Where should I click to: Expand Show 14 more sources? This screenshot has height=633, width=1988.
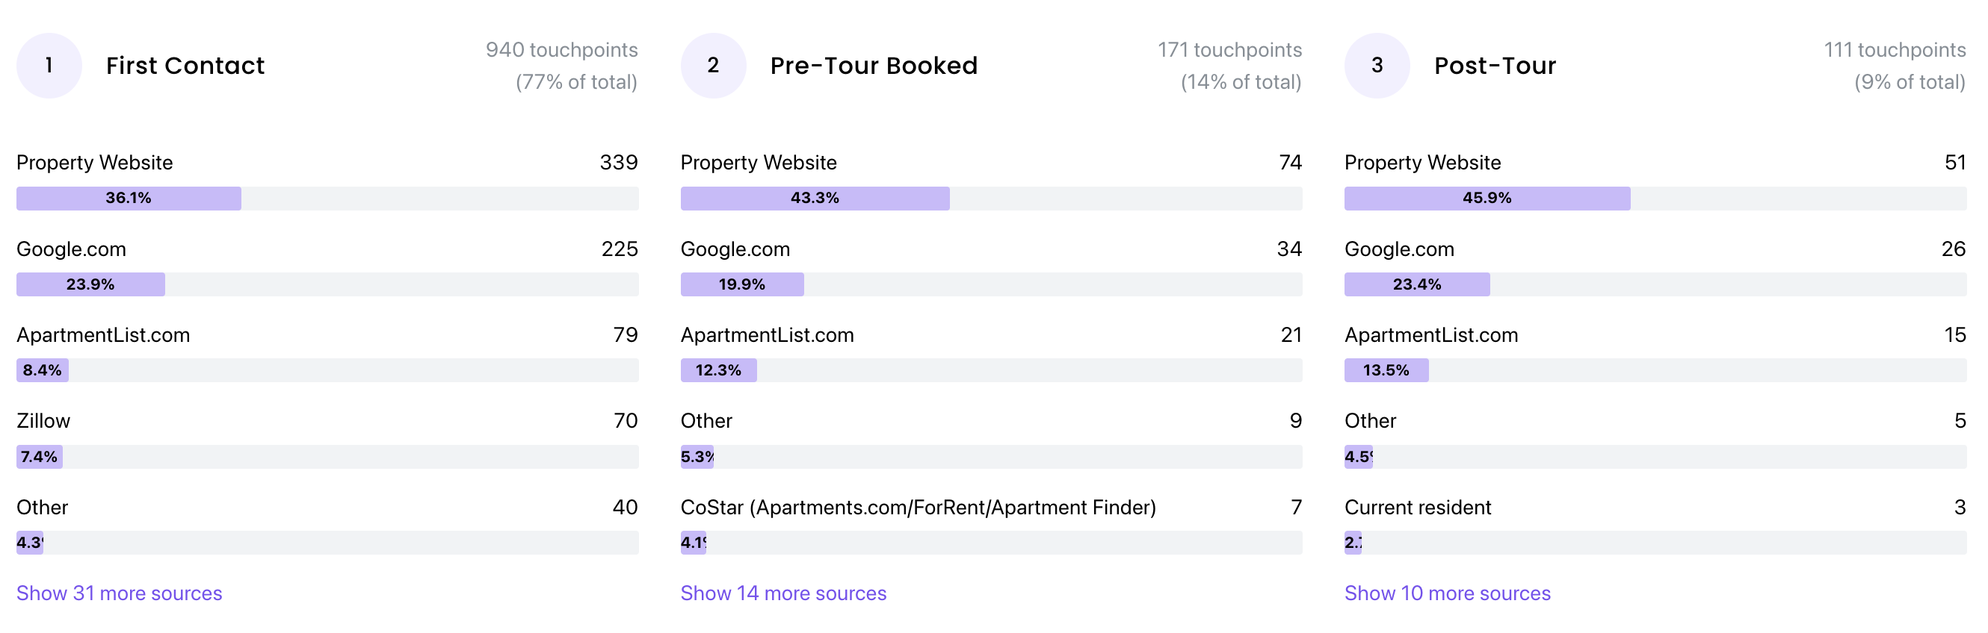coord(783,593)
